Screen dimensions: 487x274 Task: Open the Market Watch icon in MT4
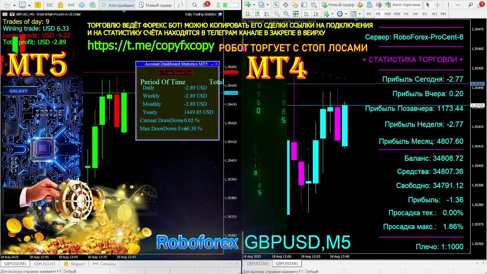point(276,5)
